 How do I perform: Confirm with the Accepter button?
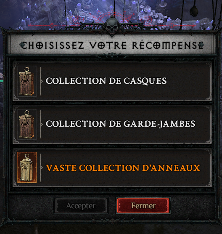click(81, 206)
